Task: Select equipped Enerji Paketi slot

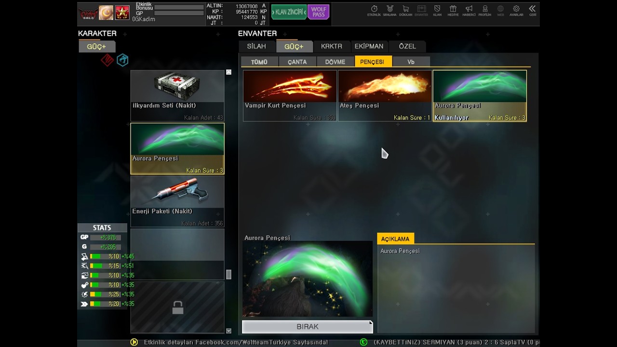Action: click(x=177, y=201)
